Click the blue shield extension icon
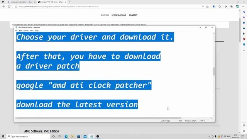This screenshot has width=247, height=139. pyautogui.click(x=214, y=7)
